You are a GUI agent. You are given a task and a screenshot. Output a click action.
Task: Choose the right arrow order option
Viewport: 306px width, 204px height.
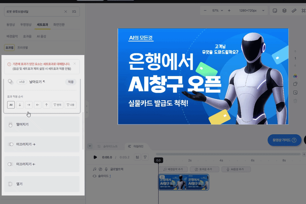pos(29,105)
